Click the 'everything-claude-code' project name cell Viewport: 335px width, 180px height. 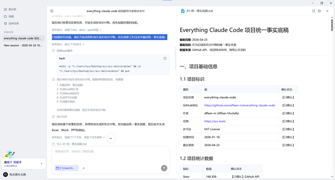click(239, 97)
